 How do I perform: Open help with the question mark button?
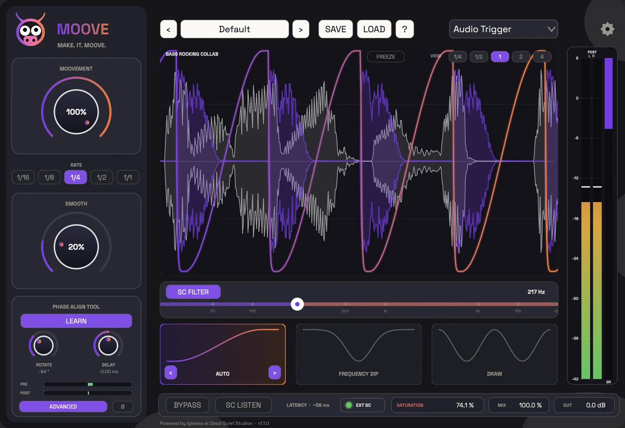click(x=405, y=29)
